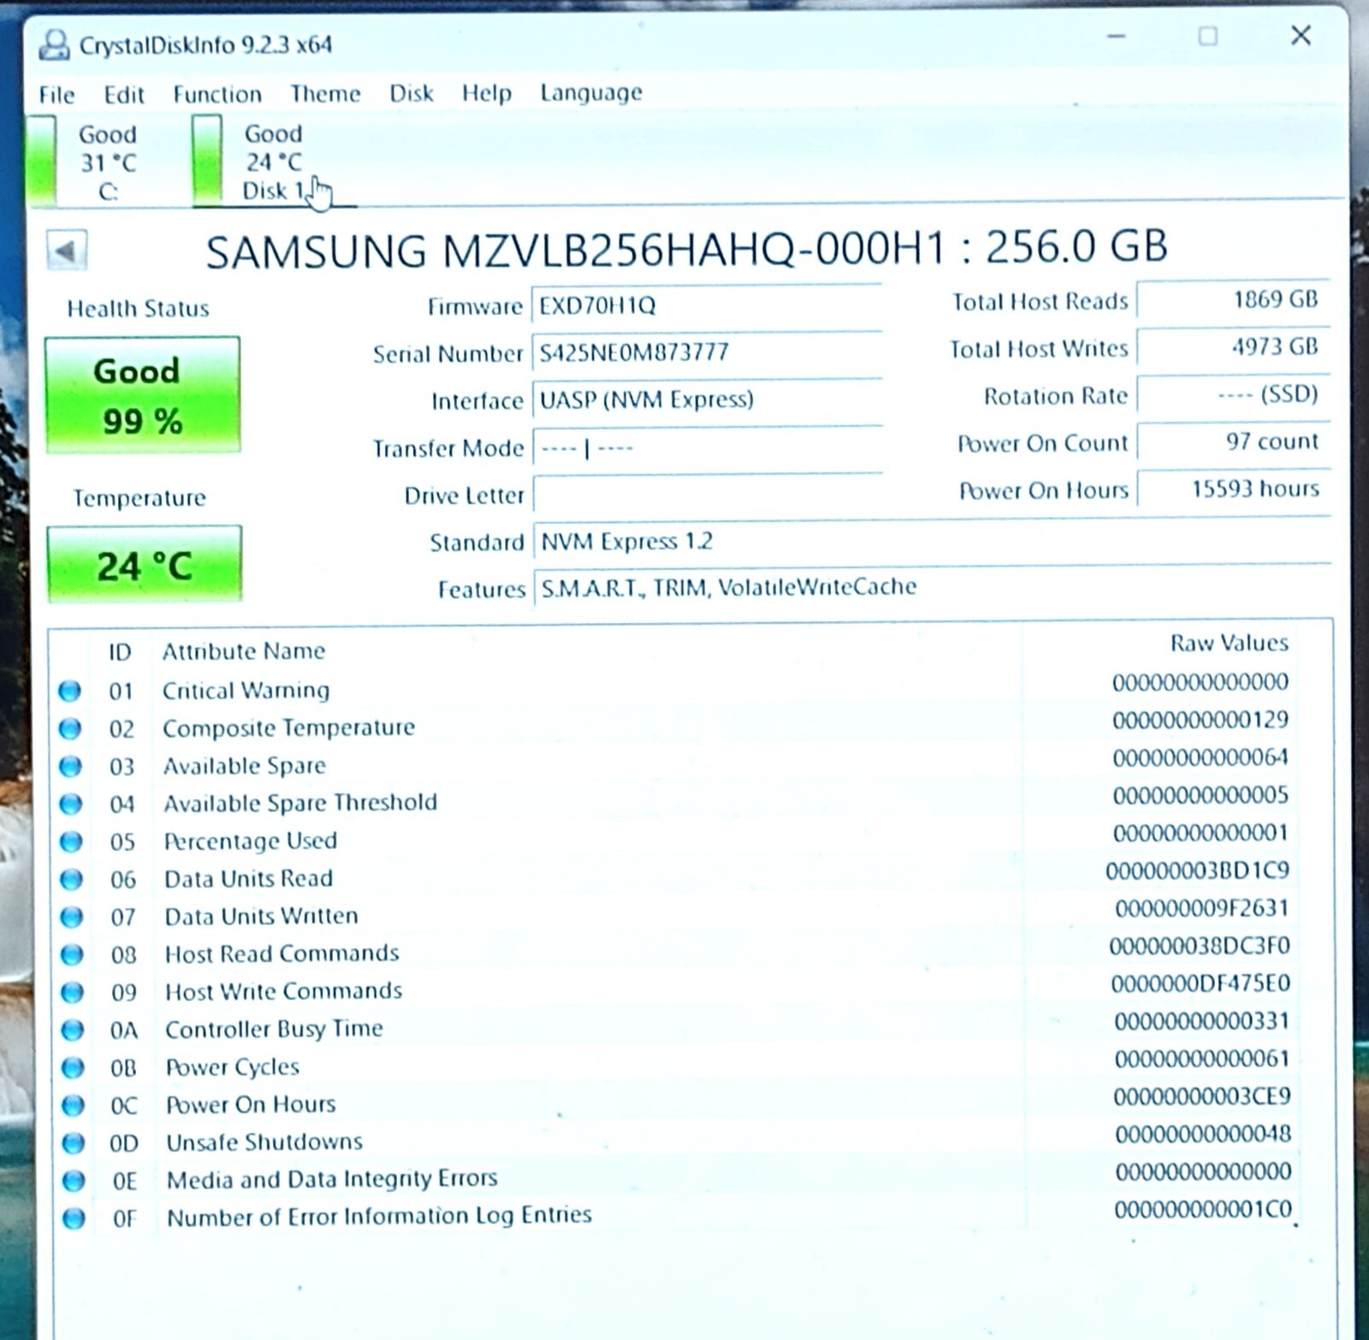
Task: Open the Disk menu
Action: [x=412, y=92]
